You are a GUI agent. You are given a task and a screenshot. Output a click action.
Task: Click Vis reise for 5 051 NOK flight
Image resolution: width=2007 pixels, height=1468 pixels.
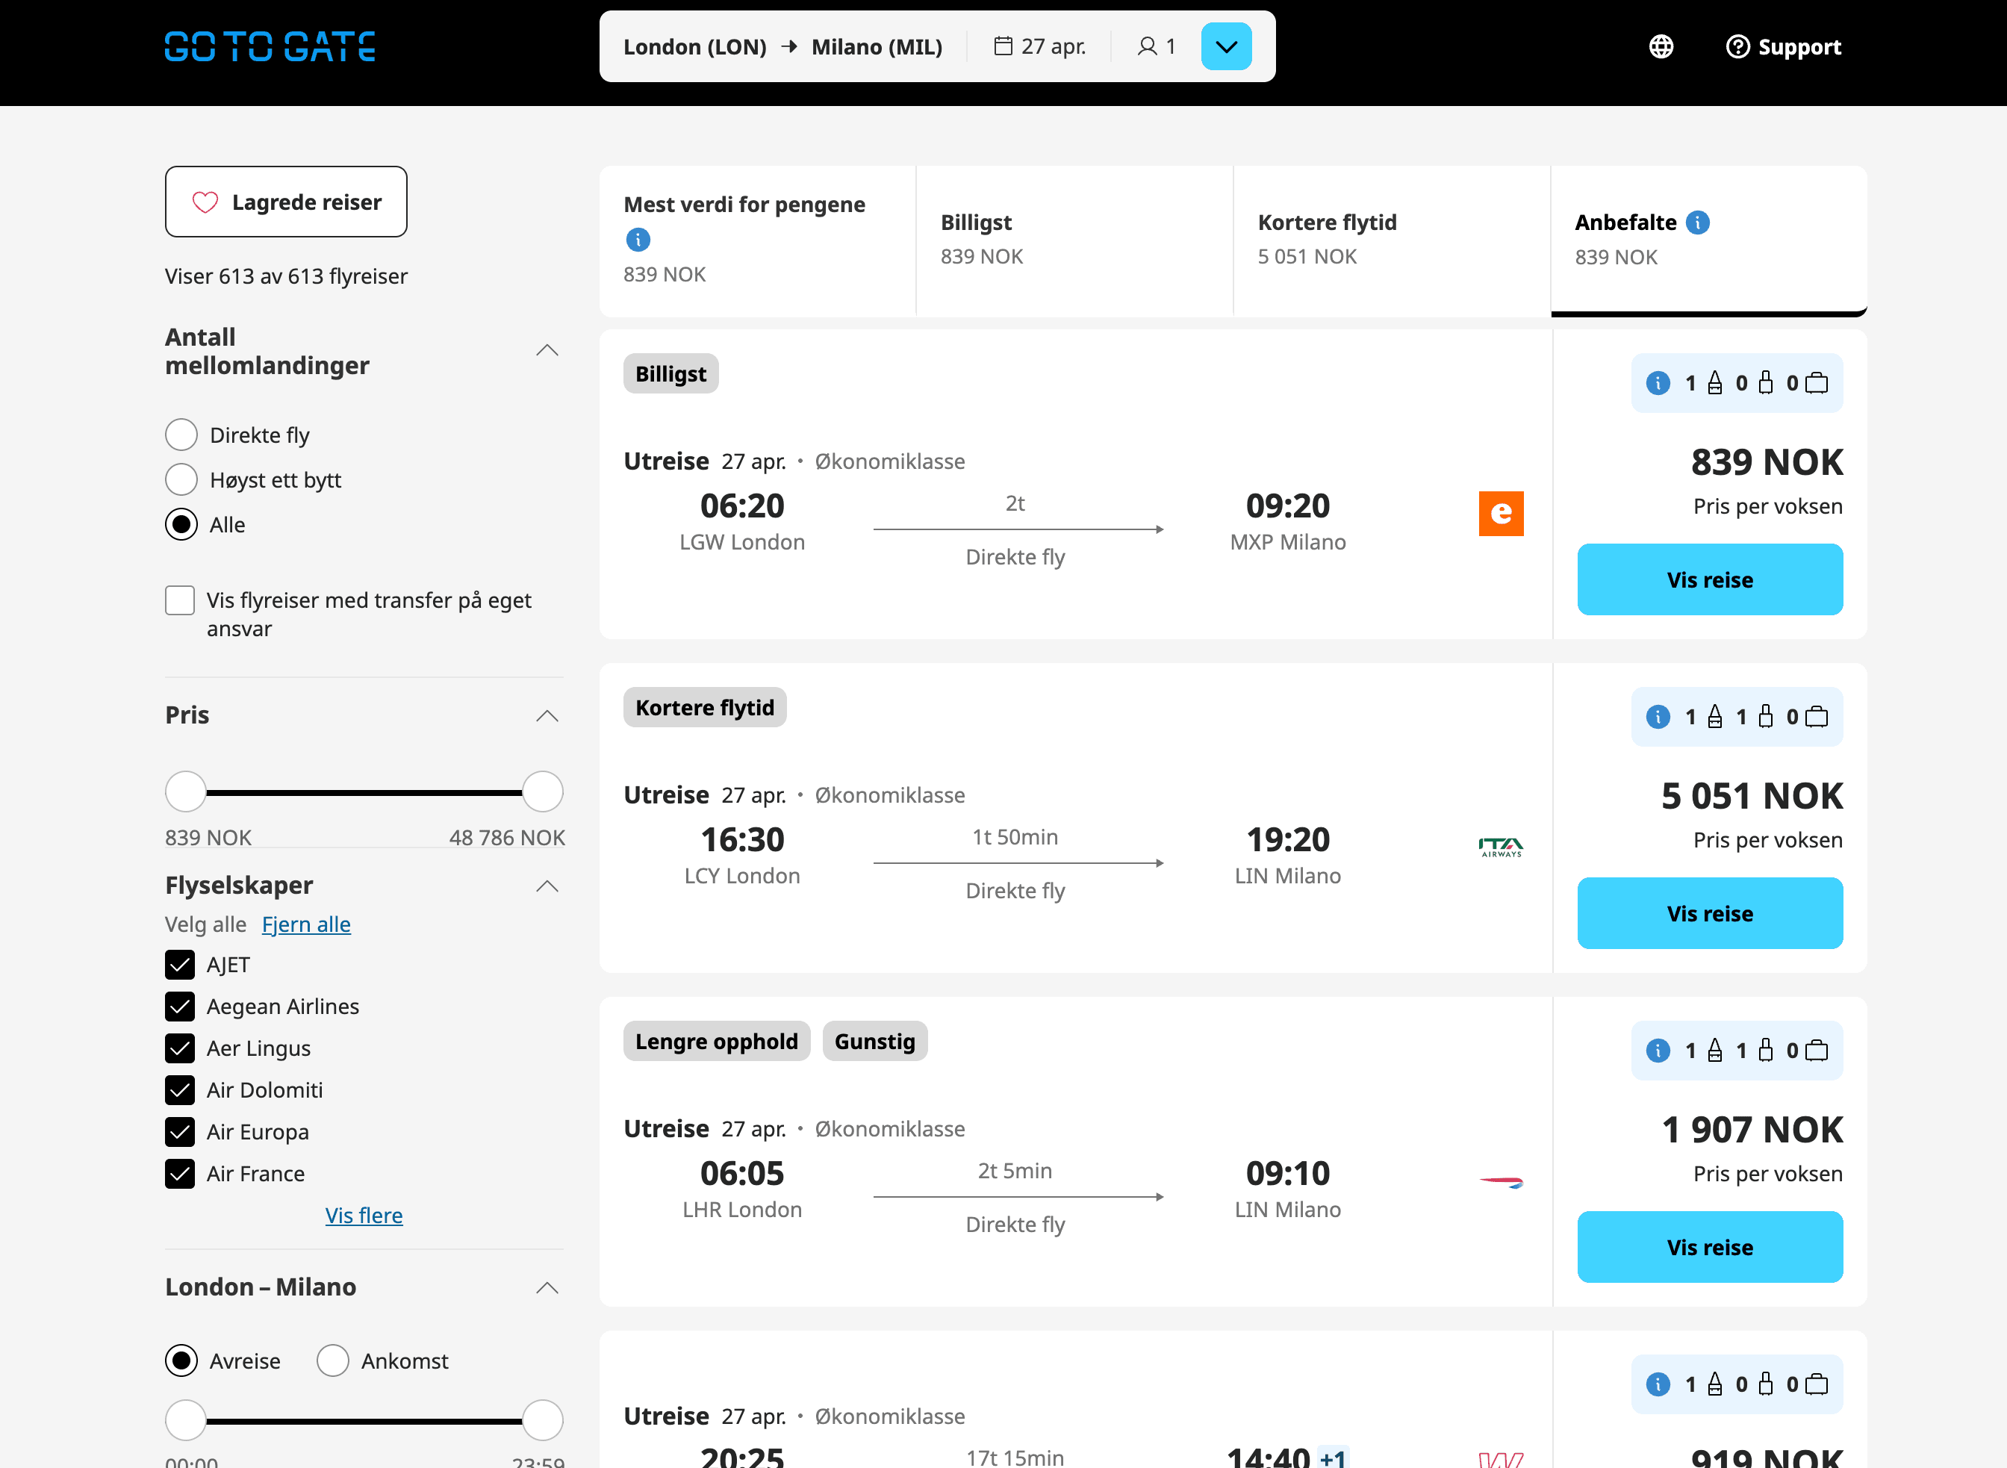(x=1708, y=912)
